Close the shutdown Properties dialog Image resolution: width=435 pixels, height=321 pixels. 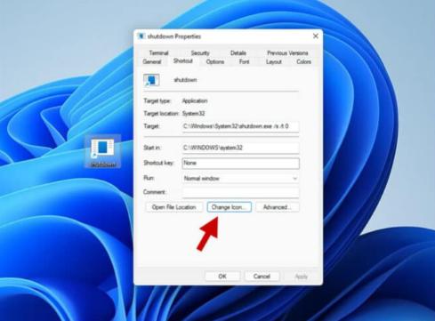pyautogui.click(x=316, y=36)
